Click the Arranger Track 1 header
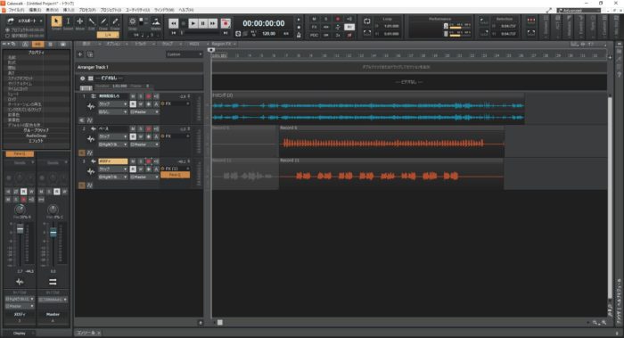The image size is (624, 338). pos(139,67)
